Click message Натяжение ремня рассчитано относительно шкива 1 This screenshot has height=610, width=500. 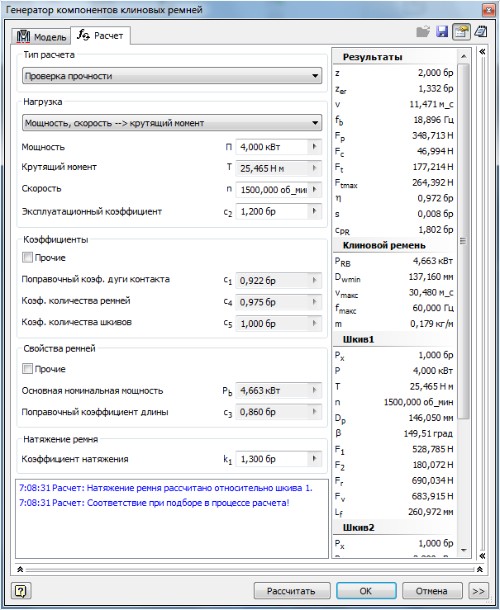pyautogui.click(x=165, y=488)
